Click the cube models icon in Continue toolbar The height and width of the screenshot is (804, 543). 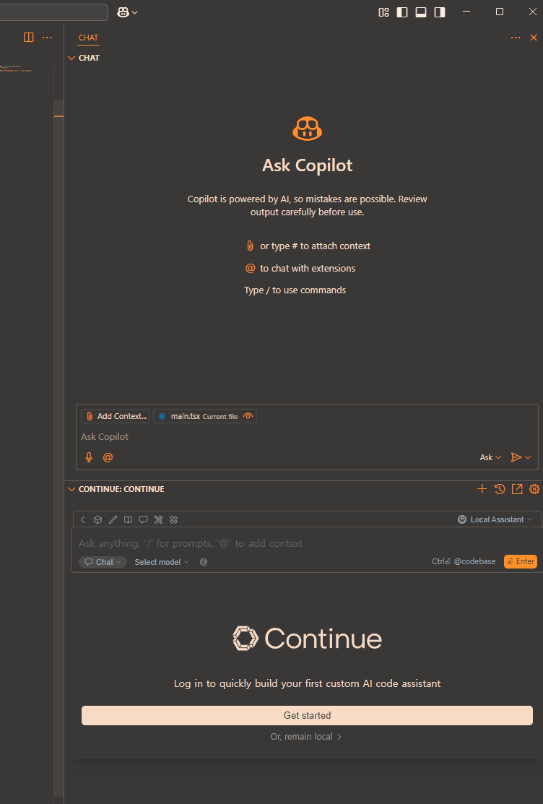coord(98,519)
